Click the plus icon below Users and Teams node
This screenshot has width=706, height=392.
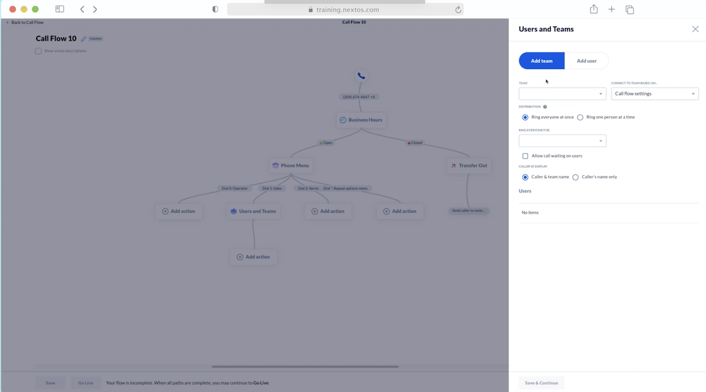[240, 257]
